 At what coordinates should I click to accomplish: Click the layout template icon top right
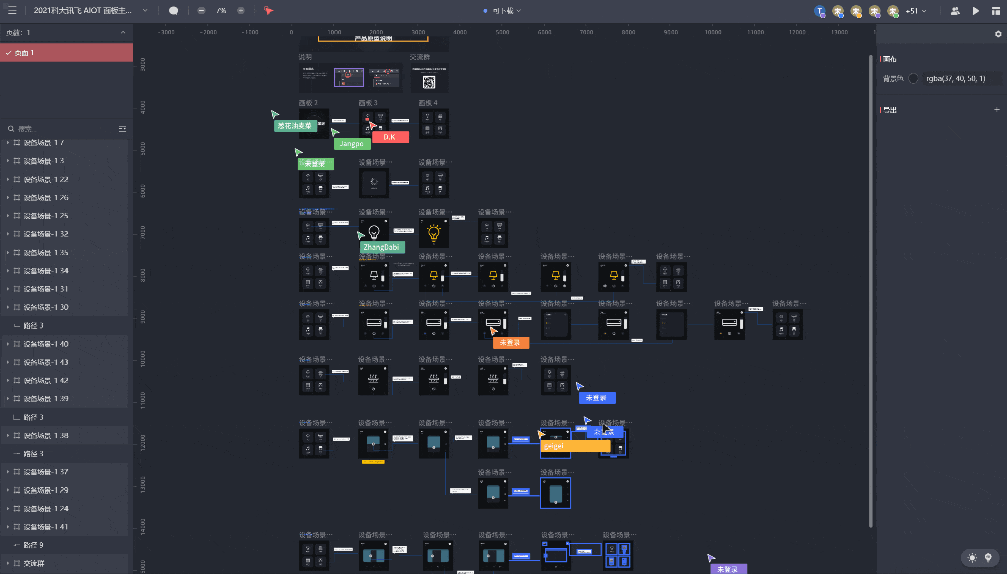click(996, 11)
